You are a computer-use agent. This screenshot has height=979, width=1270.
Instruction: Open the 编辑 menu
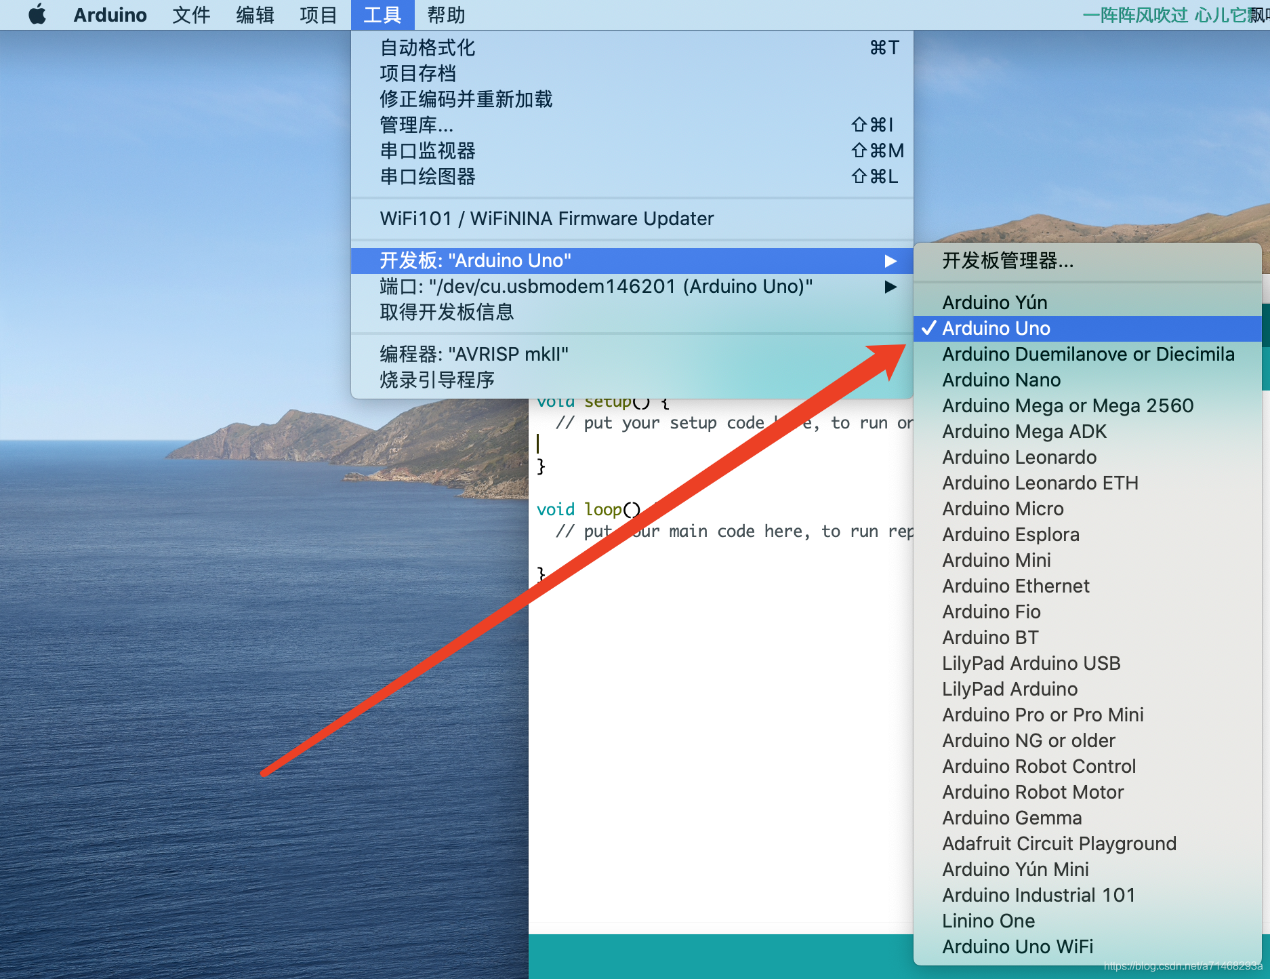pos(255,15)
